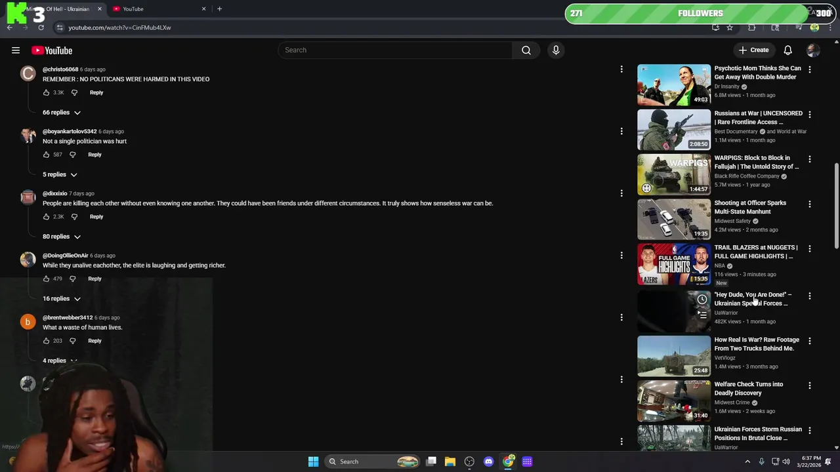Open volume control in system tray
This screenshot has width=840, height=472.
tap(786, 462)
